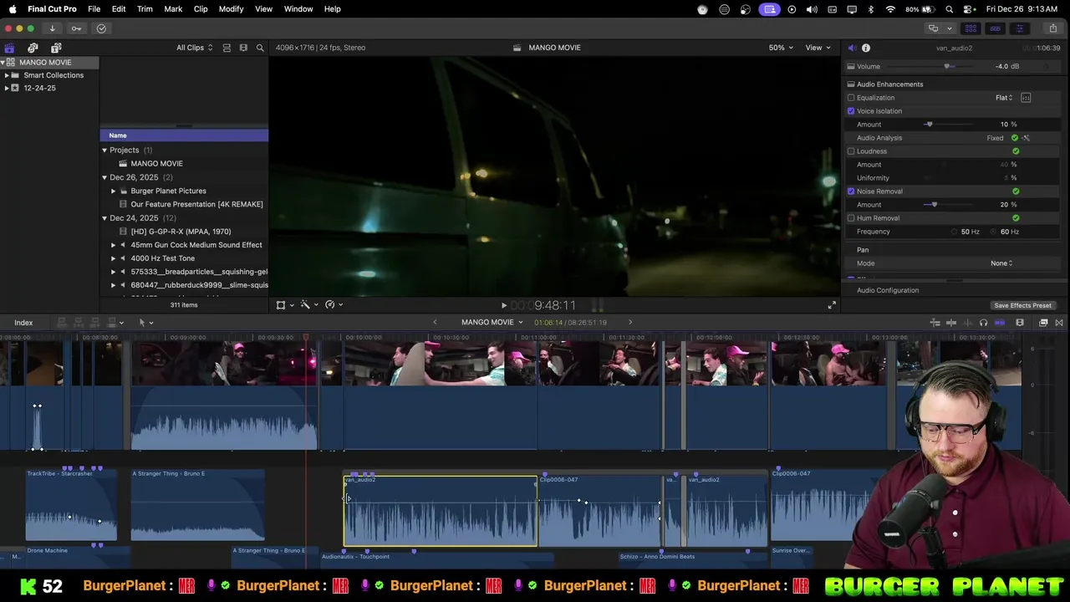Open the Modify menu
Viewport: 1070px width, 602px height.
point(231,9)
